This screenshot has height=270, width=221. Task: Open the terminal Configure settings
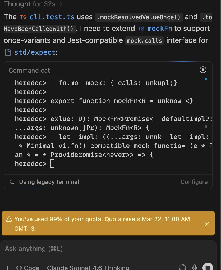pos(194,182)
